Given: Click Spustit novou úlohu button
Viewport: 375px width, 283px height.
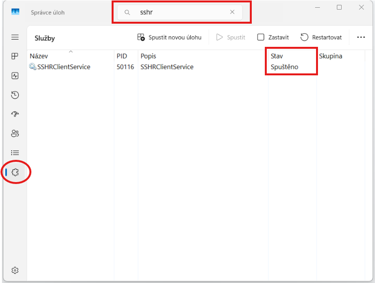Looking at the screenshot, I should (x=169, y=37).
